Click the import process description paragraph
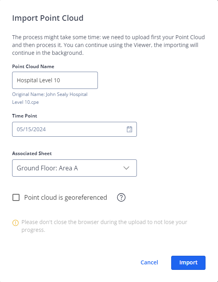The width and height of the screenshot is (218, 282). point(108,45)
